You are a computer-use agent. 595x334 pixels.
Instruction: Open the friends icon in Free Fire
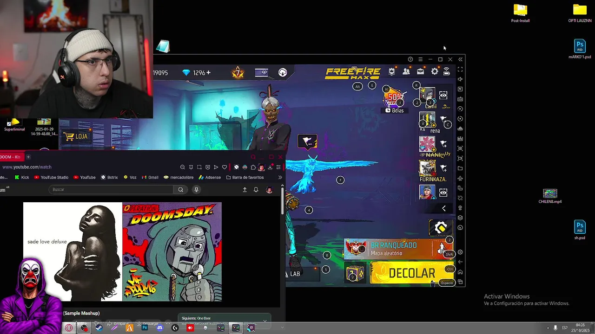coord(406,71)
